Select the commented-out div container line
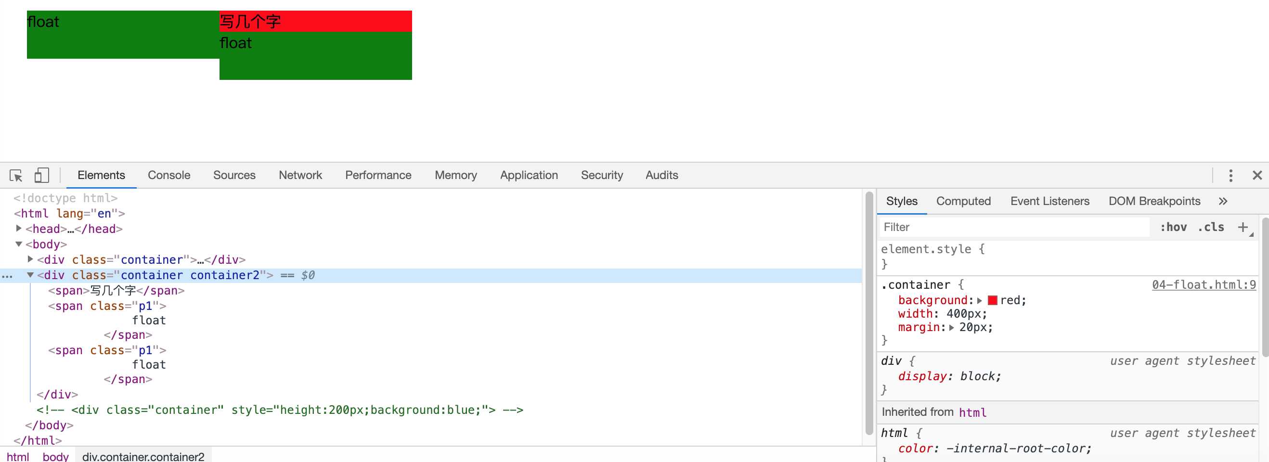 (x=280, y=410)
